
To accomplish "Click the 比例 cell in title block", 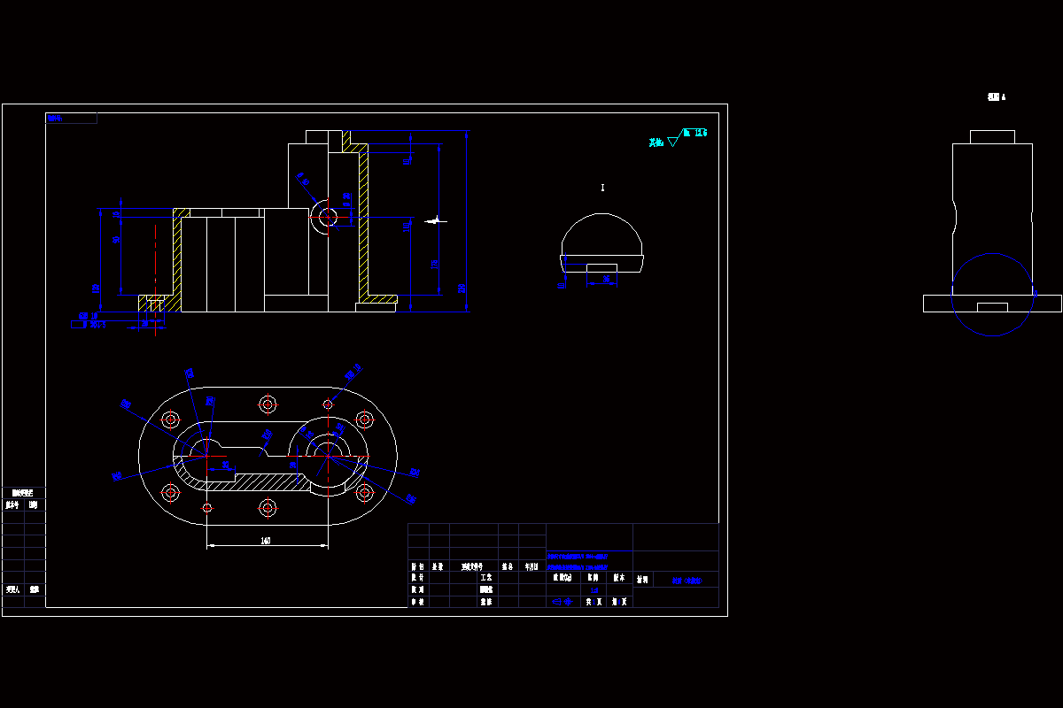I will click(x=593, y=577).
